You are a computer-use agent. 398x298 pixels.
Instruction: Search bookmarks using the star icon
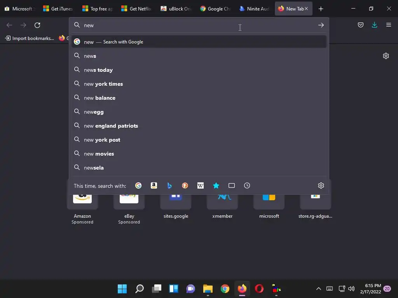coord(216,185)
